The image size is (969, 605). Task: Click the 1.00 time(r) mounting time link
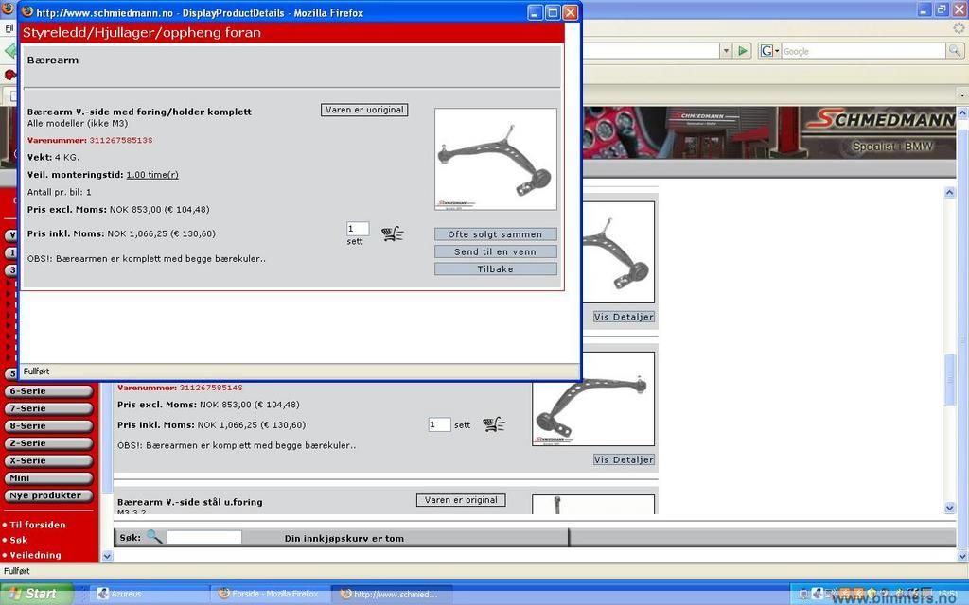pos(152,175)
